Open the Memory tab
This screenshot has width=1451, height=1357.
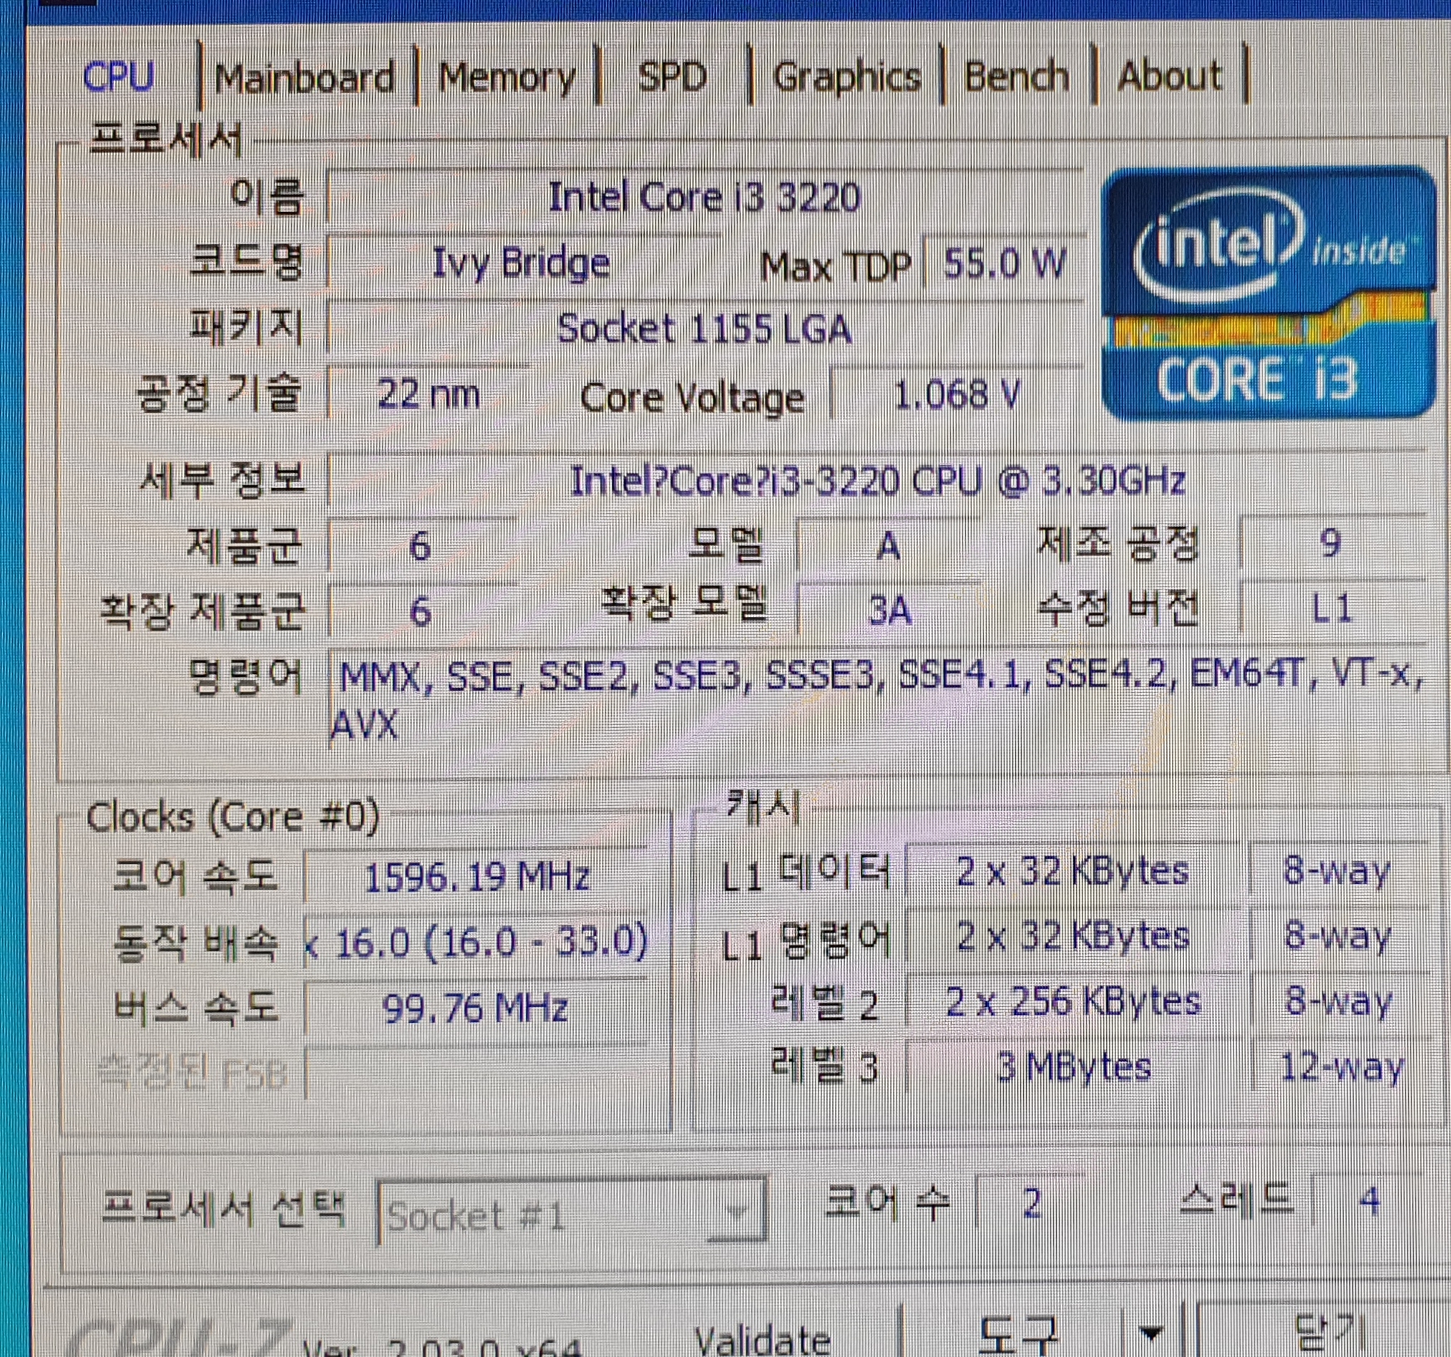[507, 77]
